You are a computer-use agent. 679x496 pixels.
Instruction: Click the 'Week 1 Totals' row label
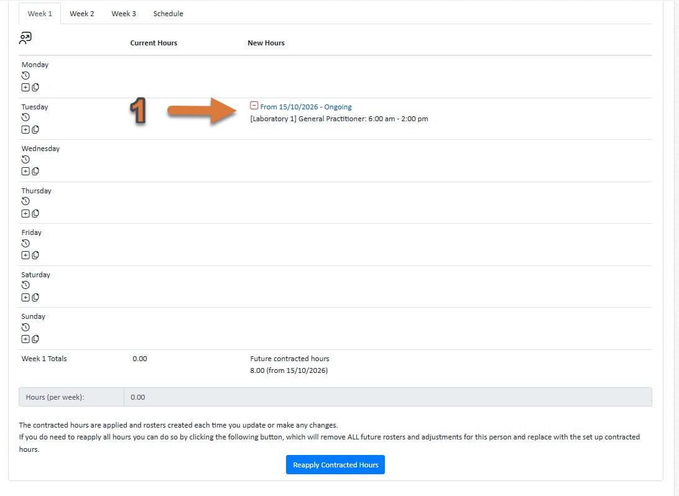click(44, 359)
